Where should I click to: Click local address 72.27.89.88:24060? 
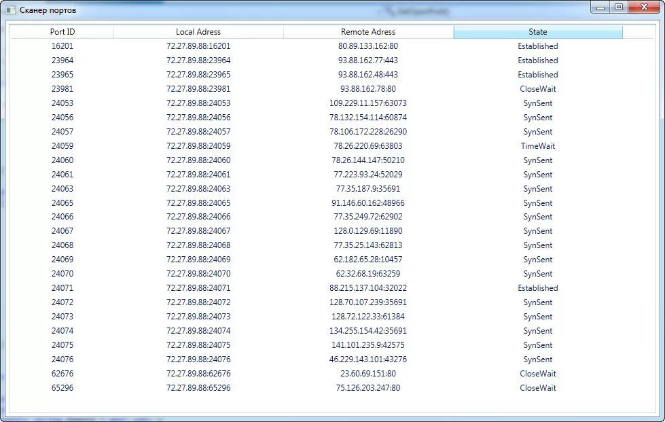point(198,160)
